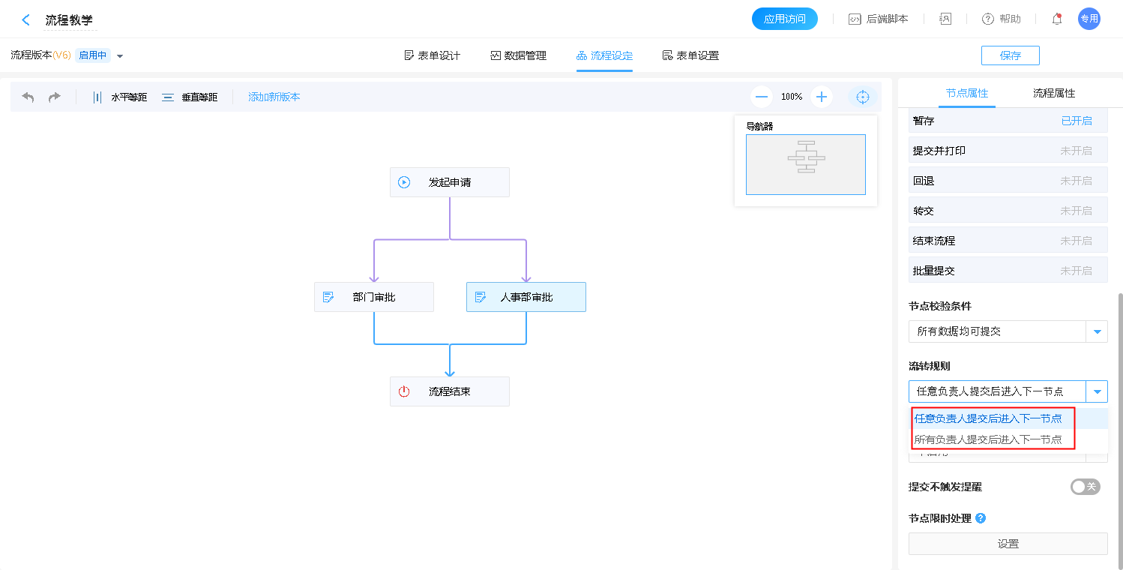
Task: Click the 保存 button
Action: point(1010,55)
